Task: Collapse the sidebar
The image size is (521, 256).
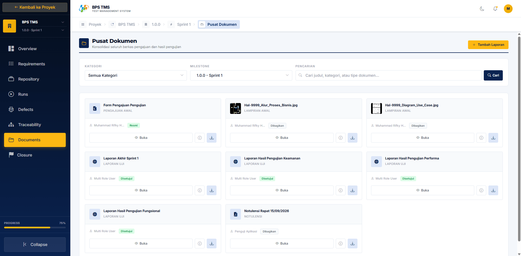Action: (35, 245)
